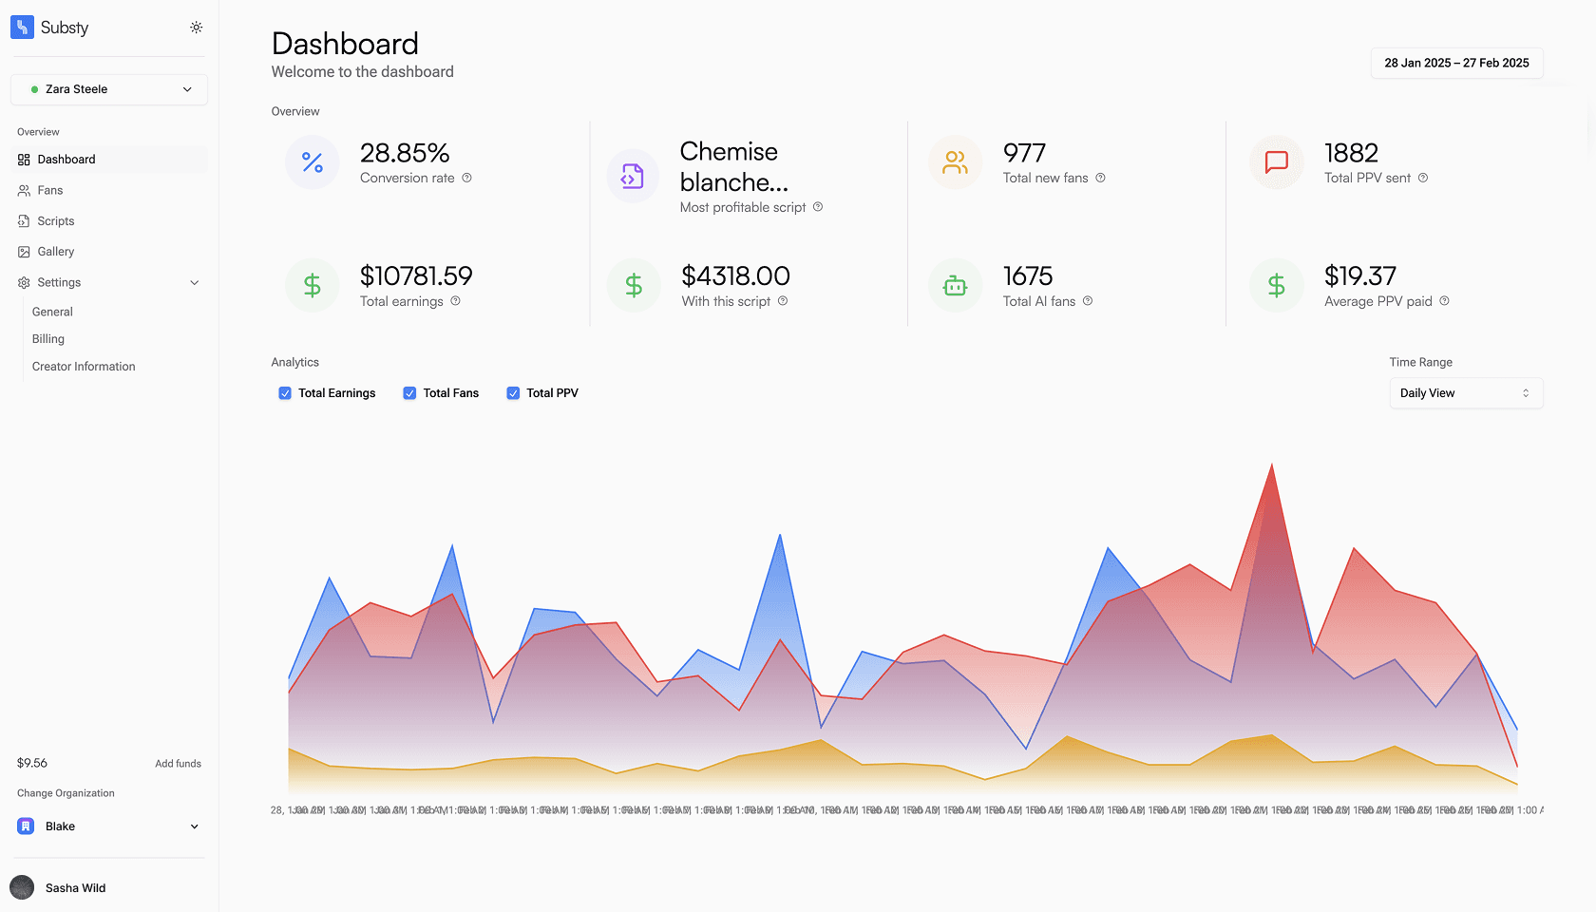This screenshot has width=1596, height=912.
Task: Click the 28.85% conversion rate value
Action: 405,153
